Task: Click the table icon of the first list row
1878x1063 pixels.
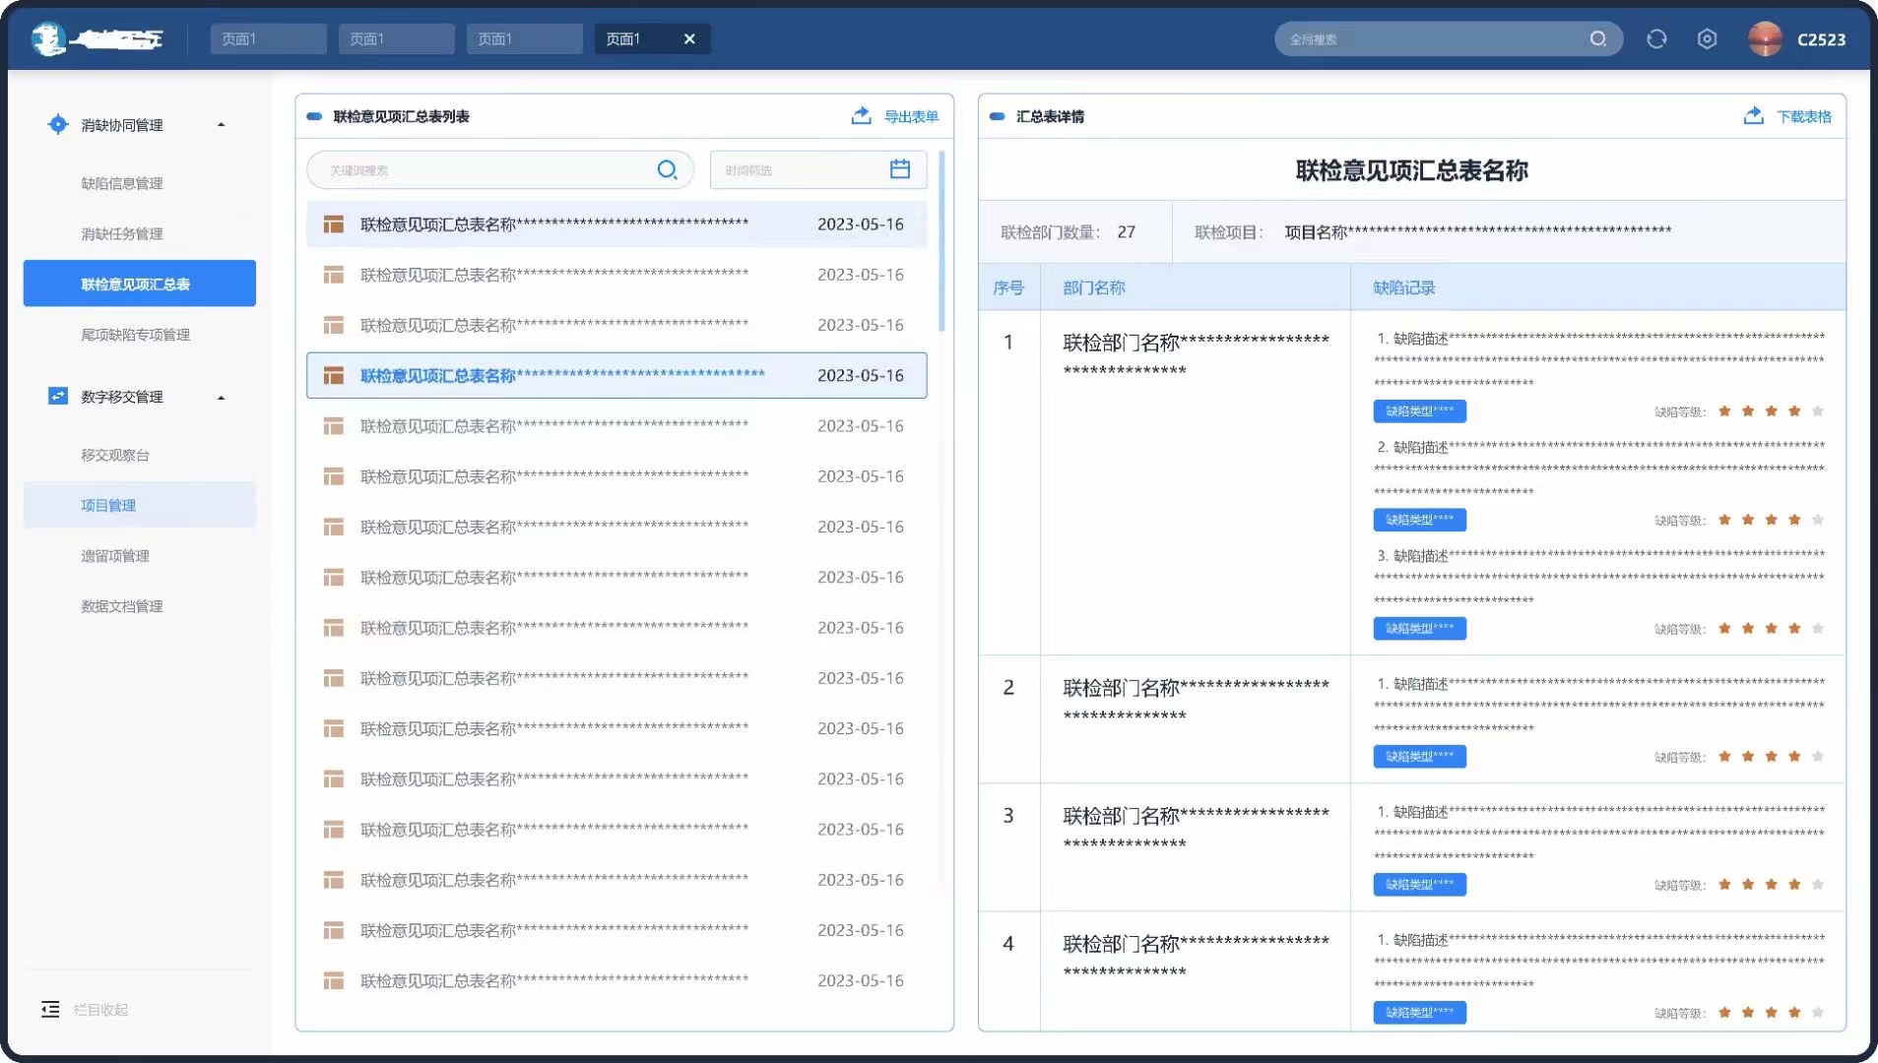Action: (x=334, y=224)
